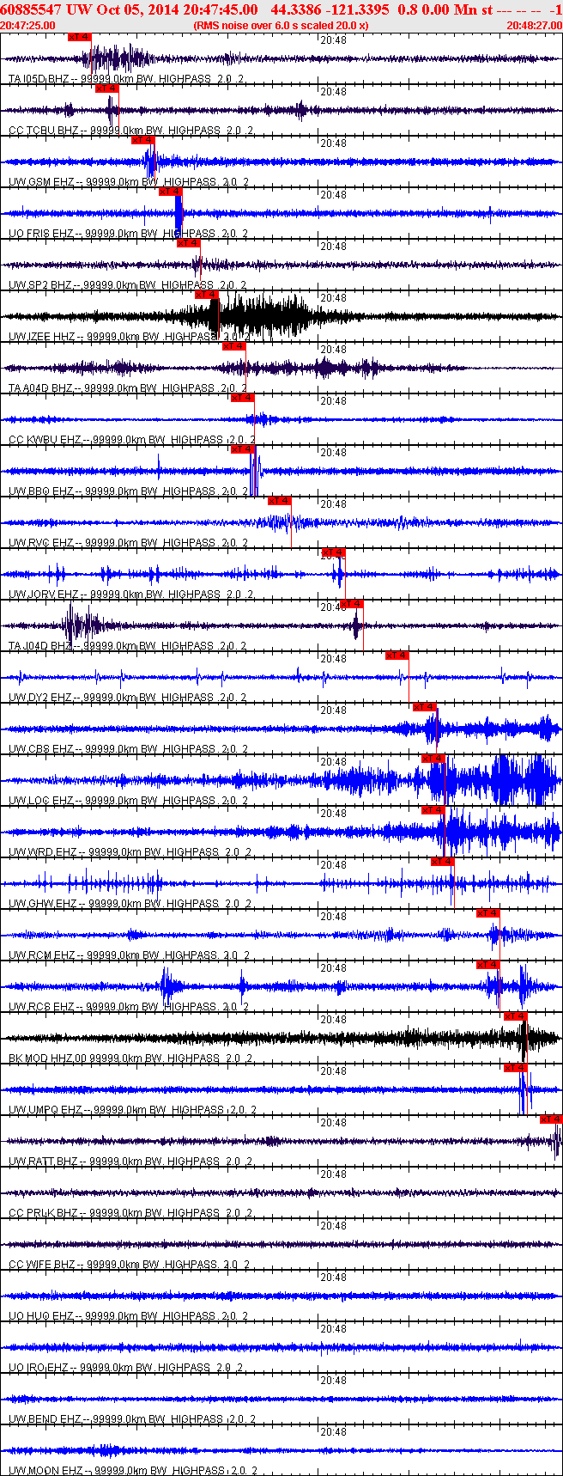563x1476 pixels.
Task: Select the pick flag on UW JORV trace
Action: click(333, 552)
